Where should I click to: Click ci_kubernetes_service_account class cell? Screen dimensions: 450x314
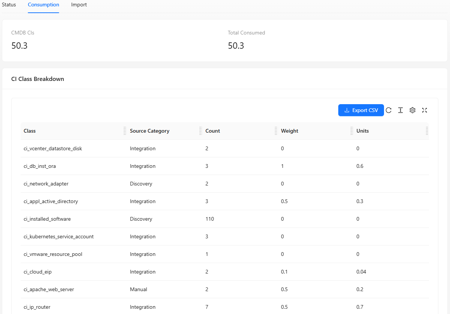pos(58,236)
